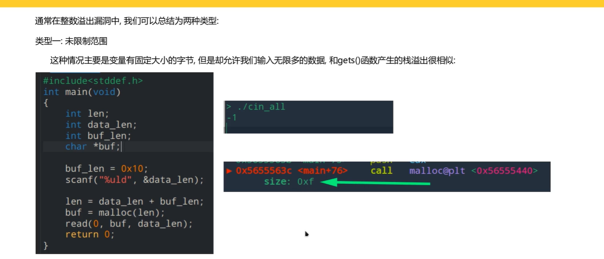Click the 'call' instruction text

point(381,171)
